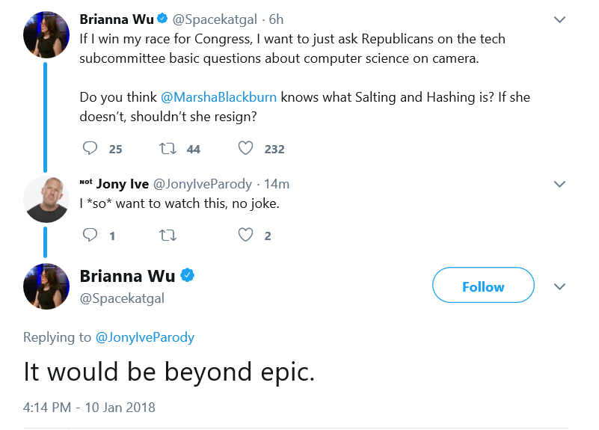Image resolution: width=599 pixels, height=430 pixels.
Task: Click verified badge beside large Brianna Wu name
Action: click(x=187, y=275)
